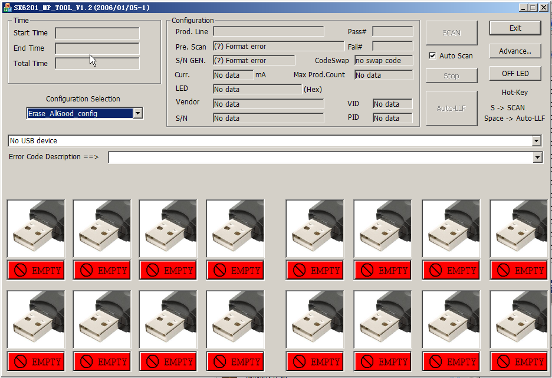The width and height of the screenshot is (552, 378).
Task: Click the first USB drive image, bottom row
Action: (36, 320)
